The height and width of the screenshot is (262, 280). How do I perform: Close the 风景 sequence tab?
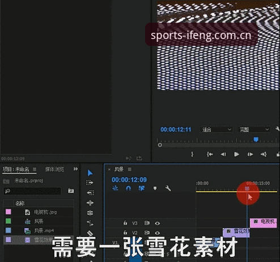pos(109,169)
